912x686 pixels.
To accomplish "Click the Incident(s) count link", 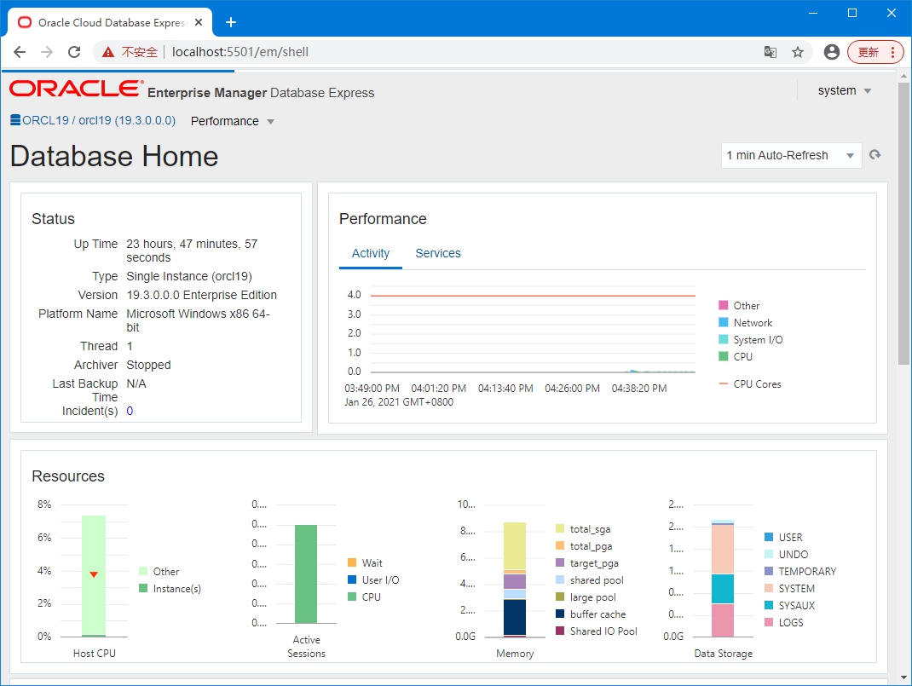I will [x=130, y=411].
